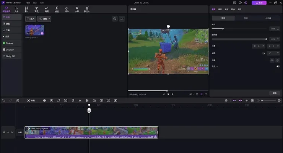Image resolution: width=283 pixels, height=153 pixels.
Task: Open the Text (文字) tool tab
Action: (16, 9)
